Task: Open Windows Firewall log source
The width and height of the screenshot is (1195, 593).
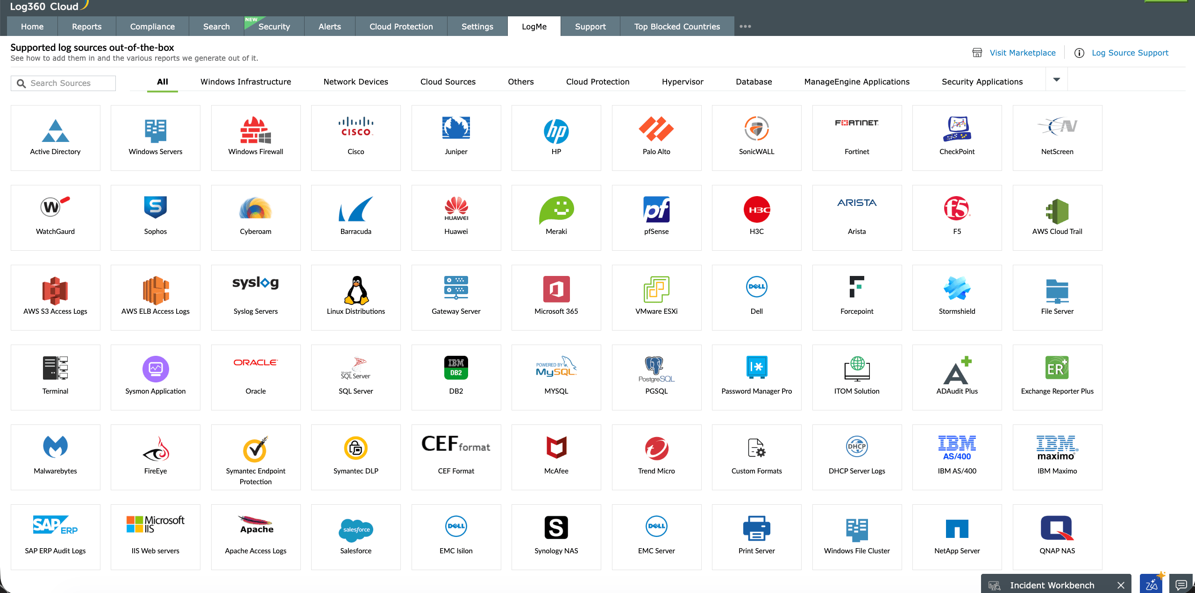Action: tap(256, 138)
